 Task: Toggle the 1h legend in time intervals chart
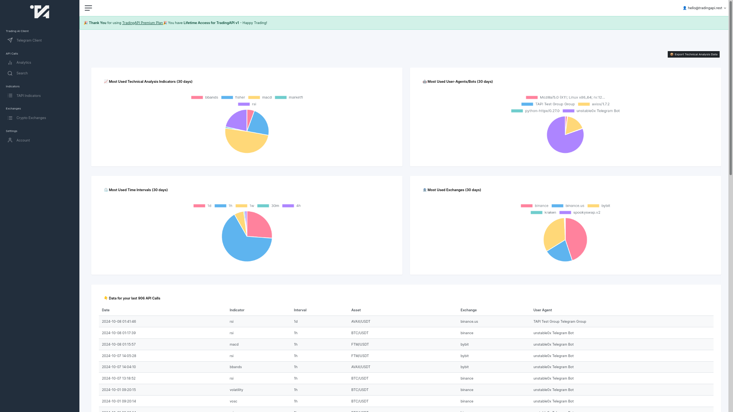tap(223, 206)
